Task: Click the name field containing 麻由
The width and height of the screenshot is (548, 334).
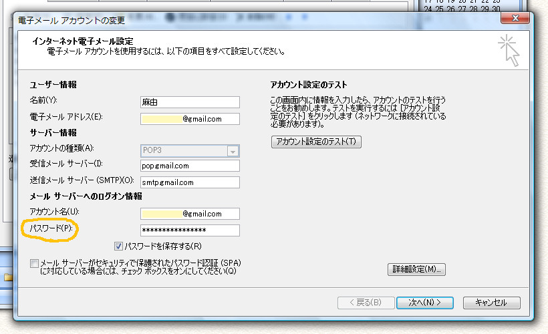Action: point(190,102)
